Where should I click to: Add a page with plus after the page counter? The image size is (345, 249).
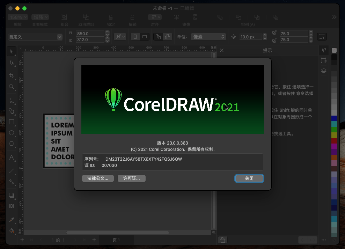click(94, 240)
